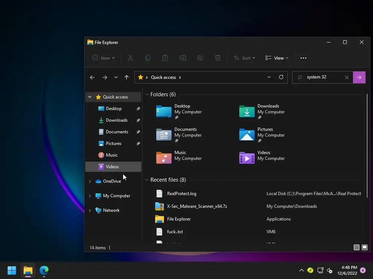The height and width of the screenshot is (279, 373).
Task: Open the Music folder icon in Folders
Action: pyautogui.click(x=164, y=158)
